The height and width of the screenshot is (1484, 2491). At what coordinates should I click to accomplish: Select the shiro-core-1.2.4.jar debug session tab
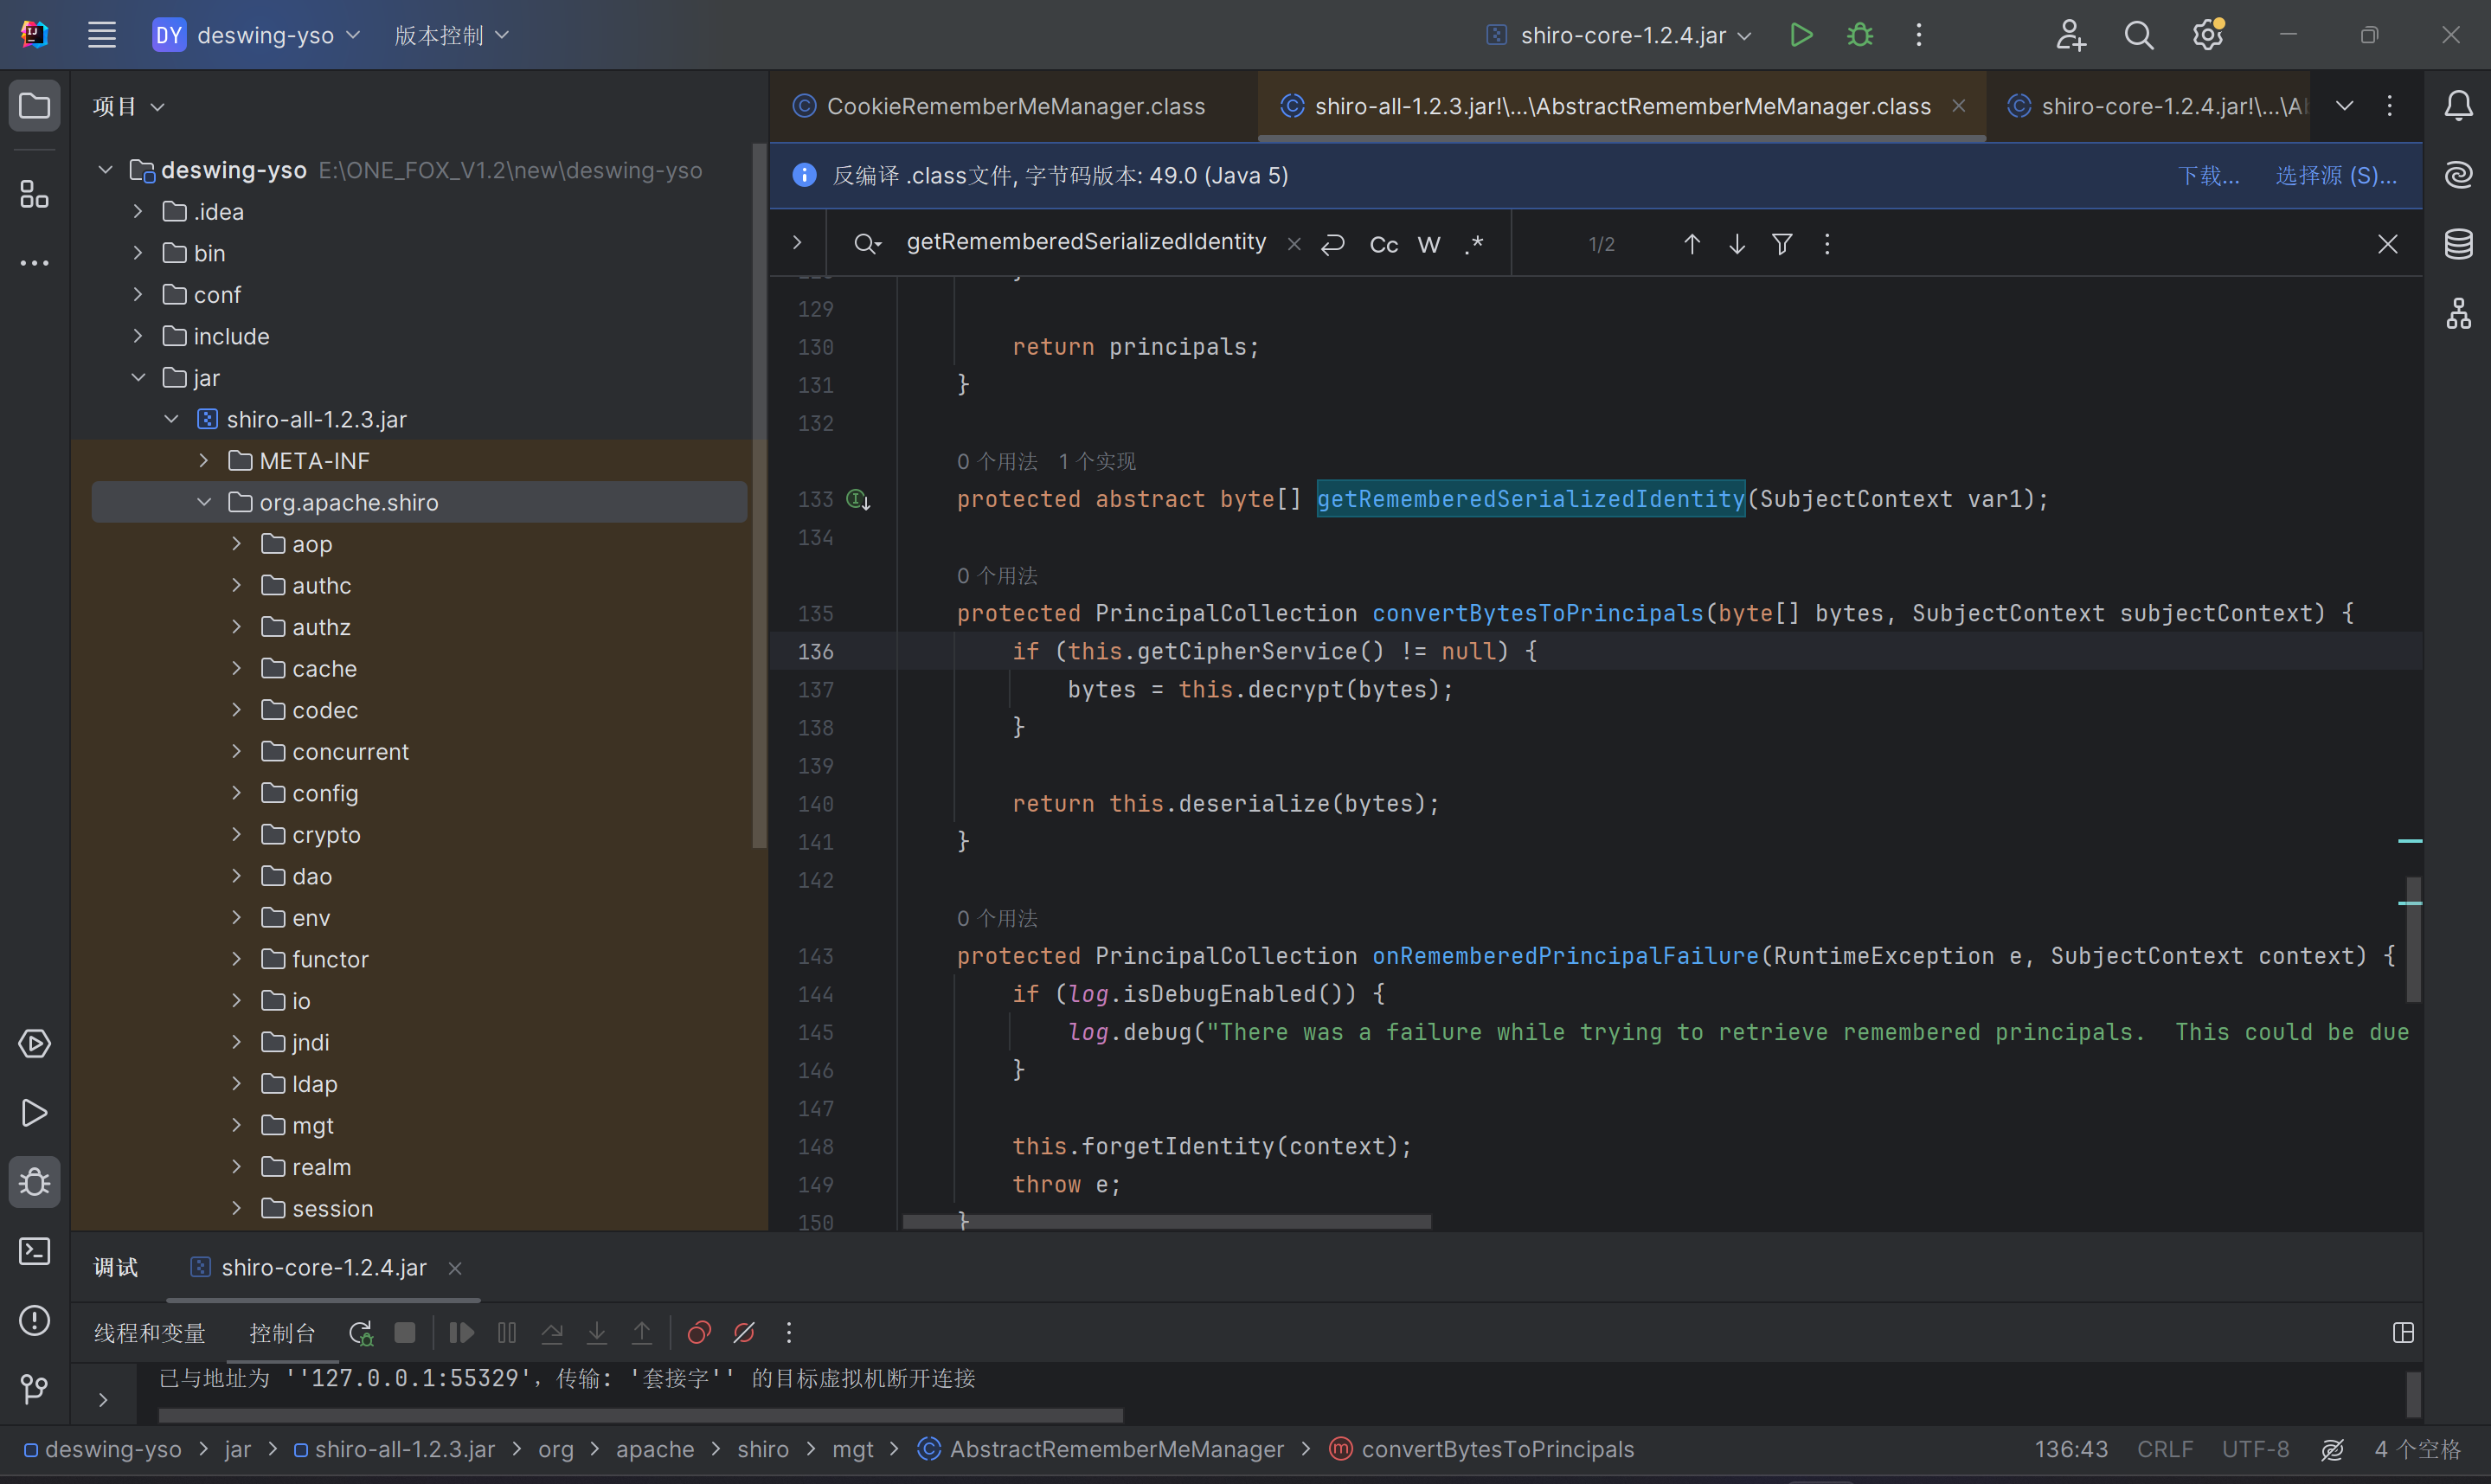[324, 1268]
